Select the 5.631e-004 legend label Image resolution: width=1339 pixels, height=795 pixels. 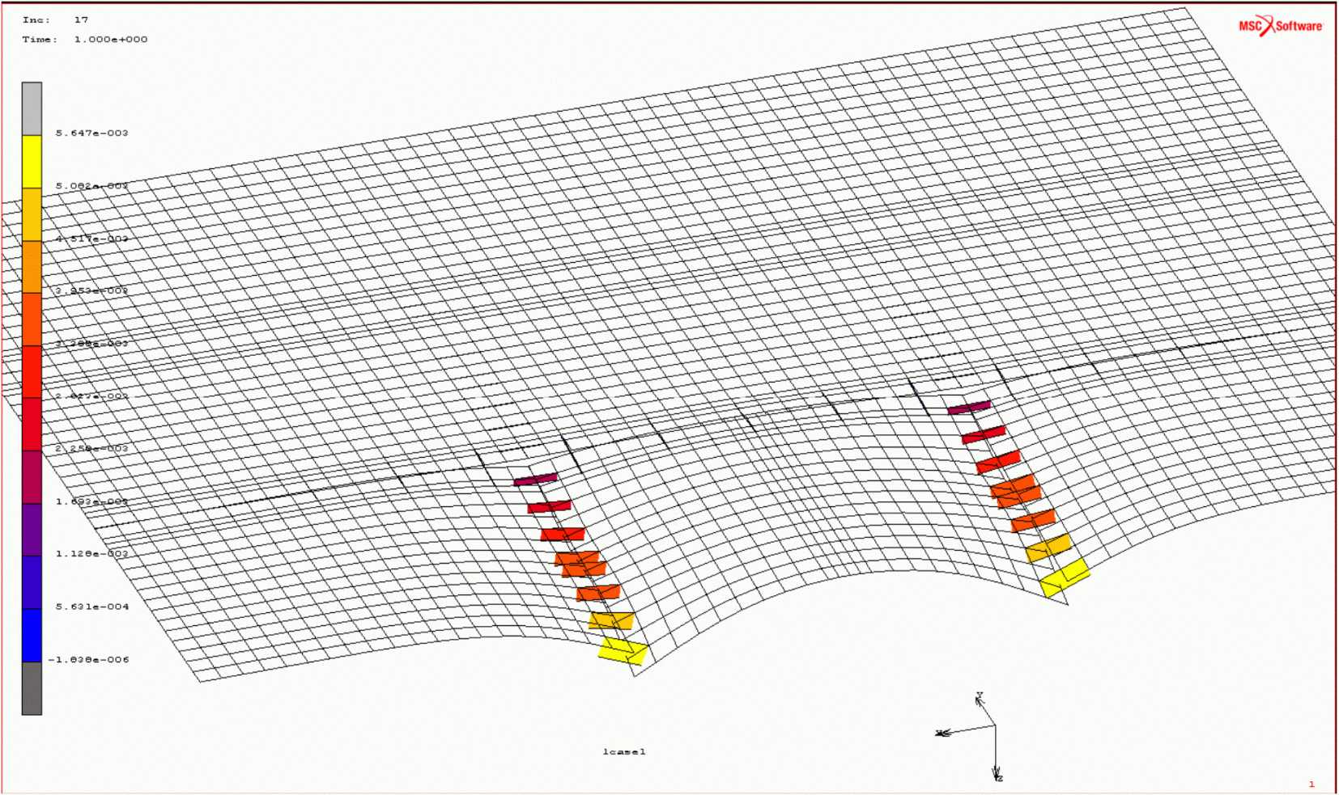91,607
